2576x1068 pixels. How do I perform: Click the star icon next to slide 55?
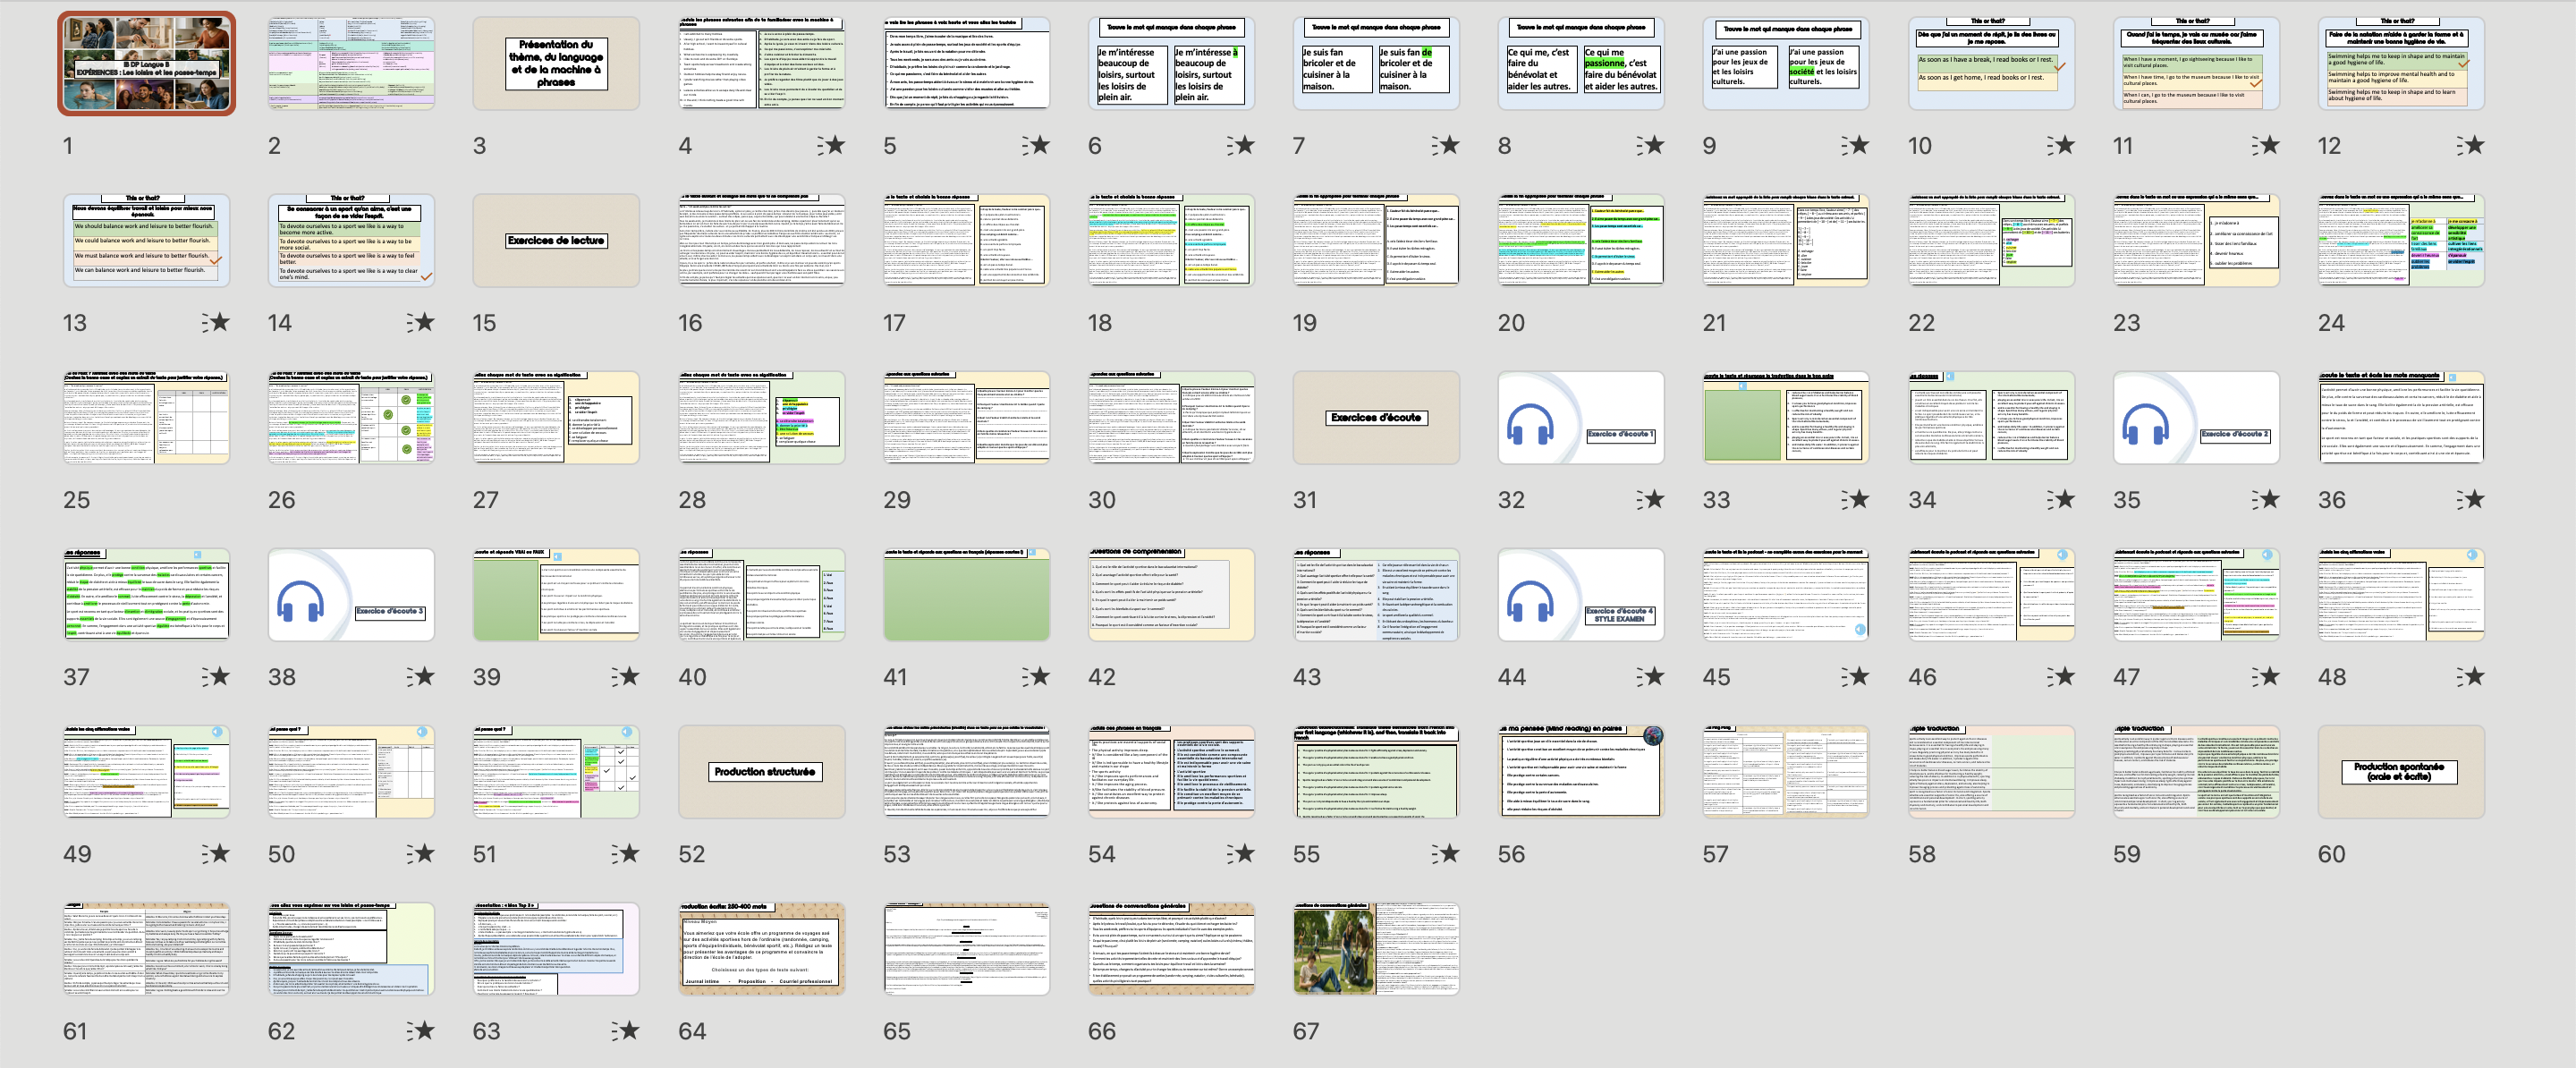click(x=1446, y=854)
